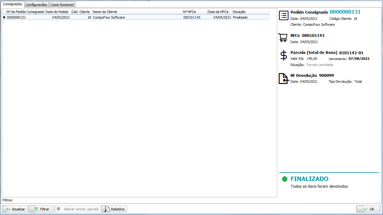
Task: Open the Como funciona? tab
Action: (62, 5)
